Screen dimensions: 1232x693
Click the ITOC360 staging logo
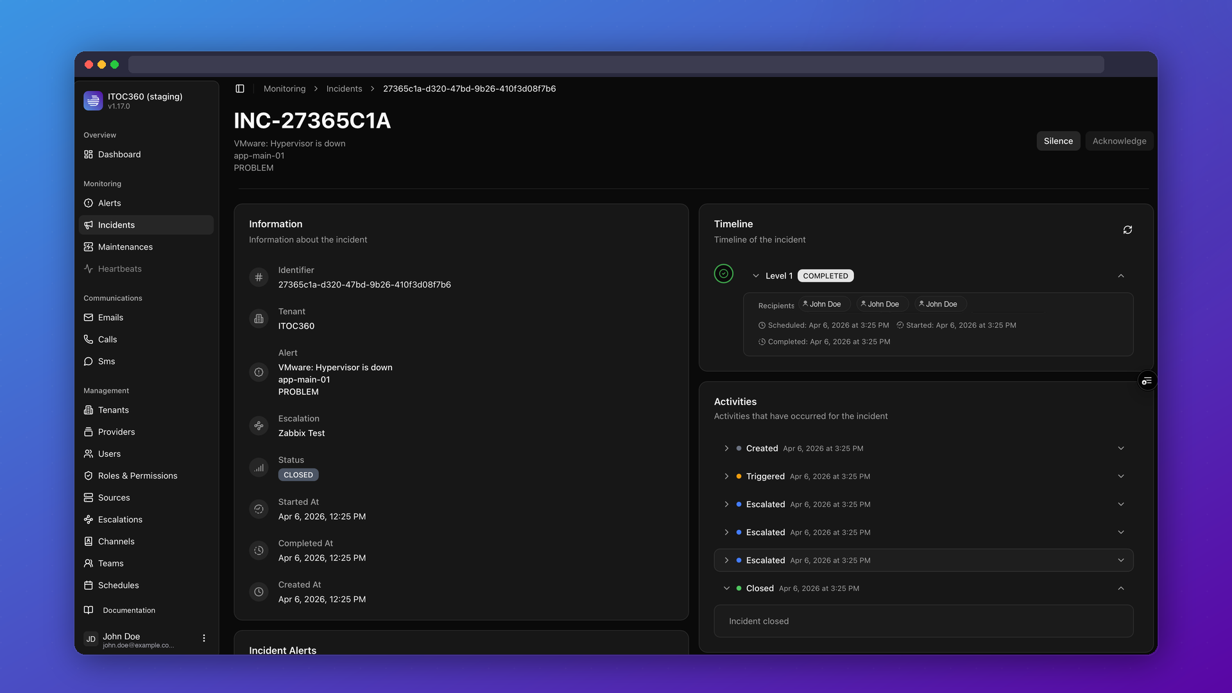pos(93,101)
